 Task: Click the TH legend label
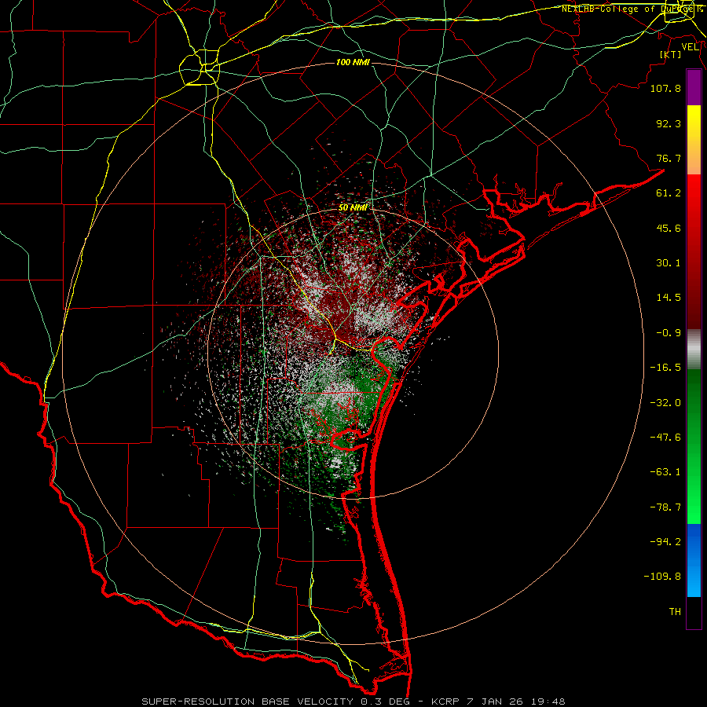point(675,612)
